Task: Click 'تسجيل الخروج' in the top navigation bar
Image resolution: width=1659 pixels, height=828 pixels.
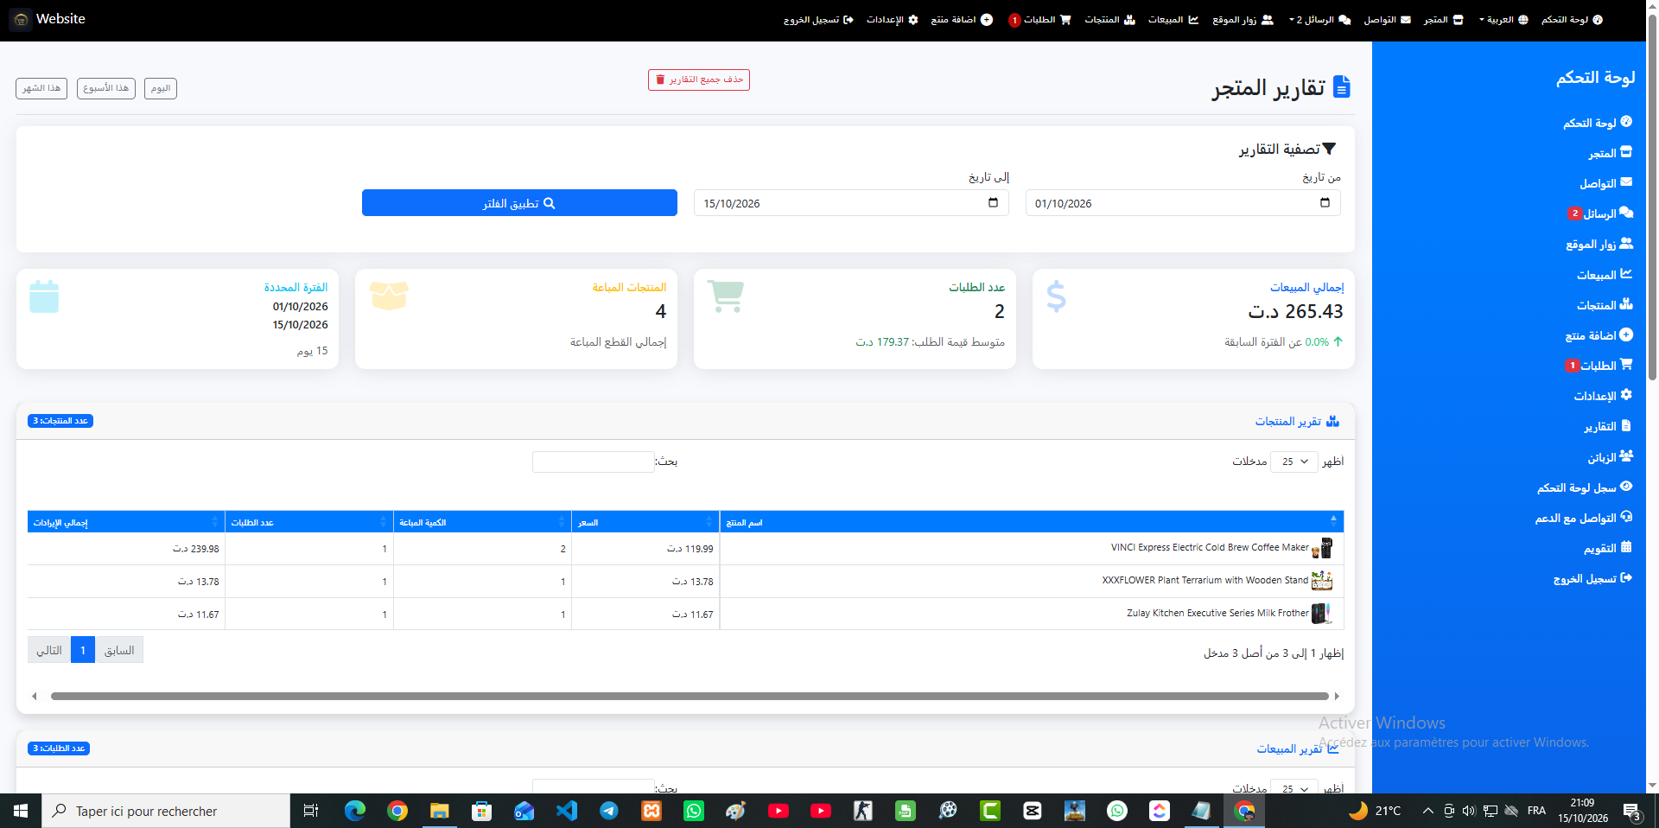Action: 818,20
